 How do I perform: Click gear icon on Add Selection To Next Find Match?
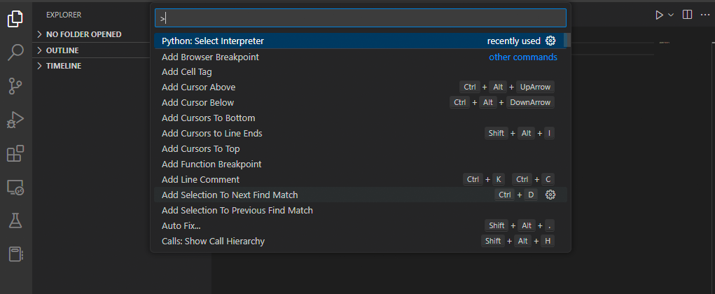(x=550, y=195)
